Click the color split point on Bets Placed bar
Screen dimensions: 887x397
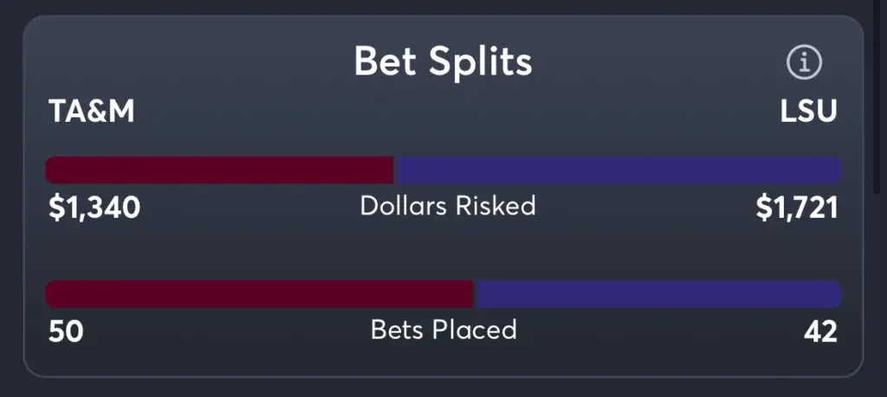click(476, 294)
